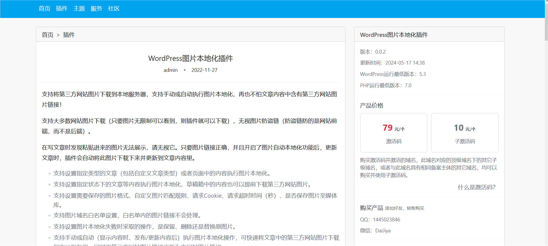This screenshot has width=548, height=246.
Task: Click the 微信 DaiJiya contact line
Action: point(375,231)
